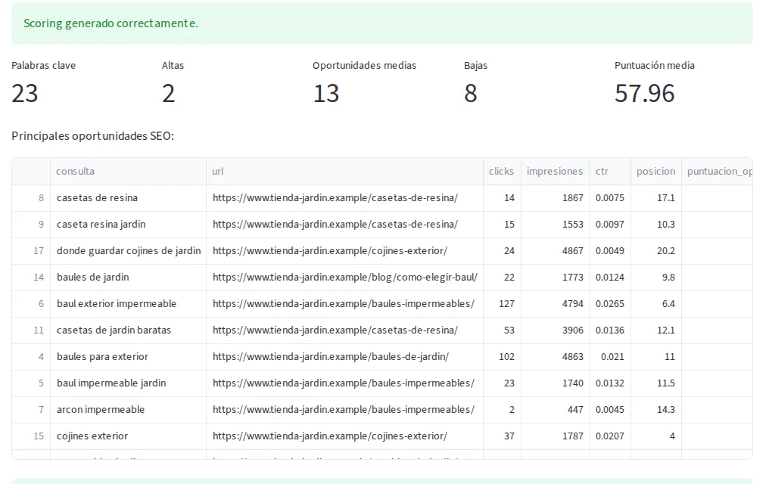Select the 'baules para exterior' cell

[x=128, y=357]
